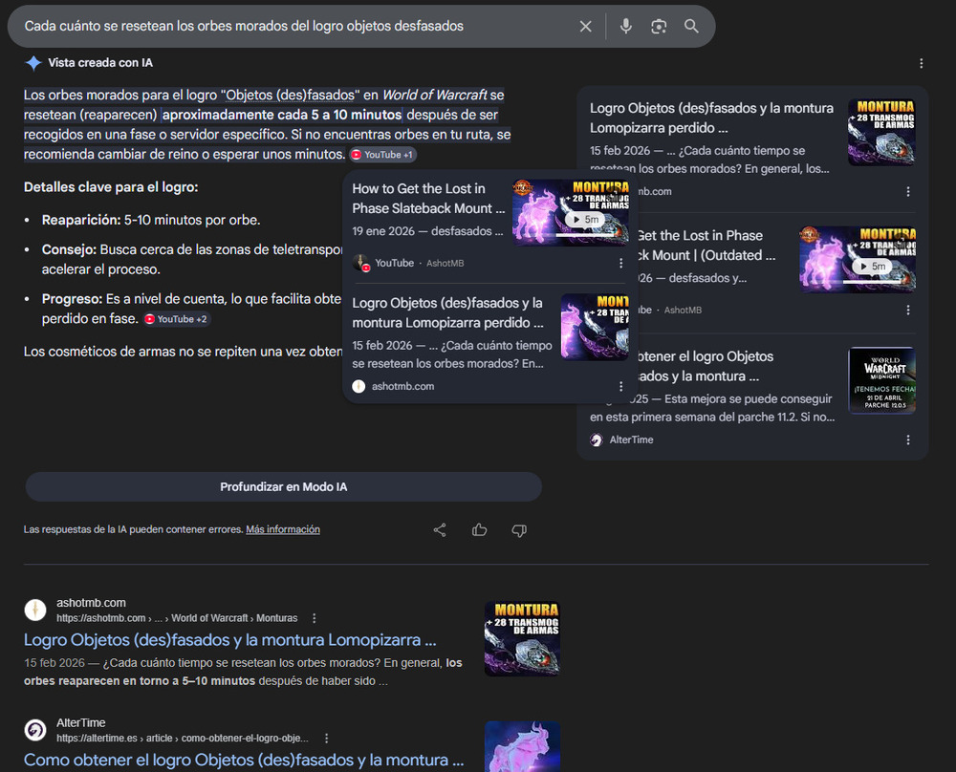Open result title Logro Objetos (des)fasados y la montura Lomopizarra
Viewport: 956px width, 772px height.
click(x=229, y=640)
